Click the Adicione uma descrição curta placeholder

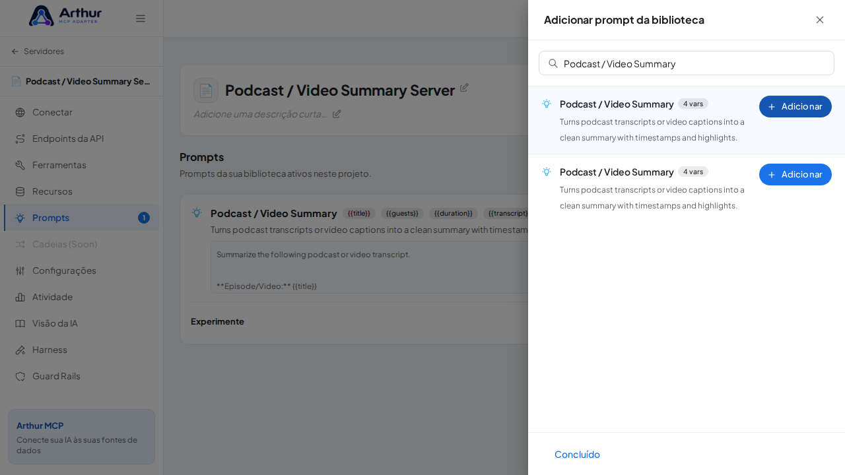pos(261,113)
